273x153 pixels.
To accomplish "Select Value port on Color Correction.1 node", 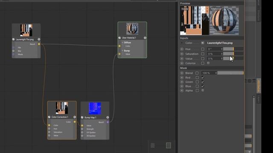I will click(49, 136).
